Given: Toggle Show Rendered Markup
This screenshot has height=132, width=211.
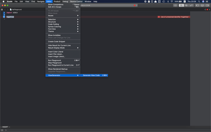Looking at the screenshot, I should 63,69.
